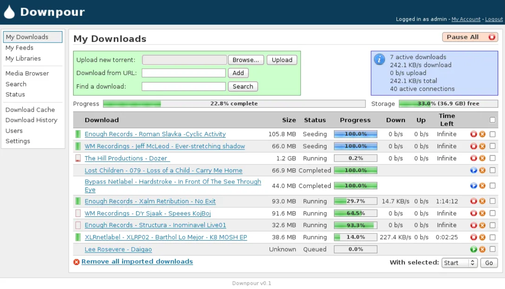The image size is (505, 289).
Task: Remove the Structura Inominavel Live01 download
Action: pyautogui.click(x=482, y=225)
